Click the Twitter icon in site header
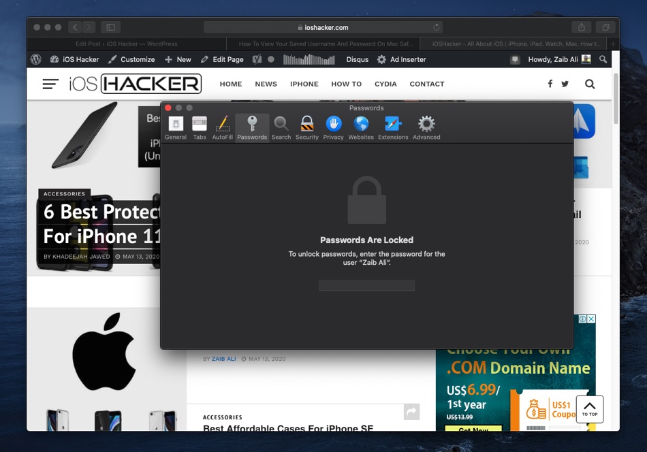The height and width of the screenshot is (452, 647). click(x=565, y=84)
